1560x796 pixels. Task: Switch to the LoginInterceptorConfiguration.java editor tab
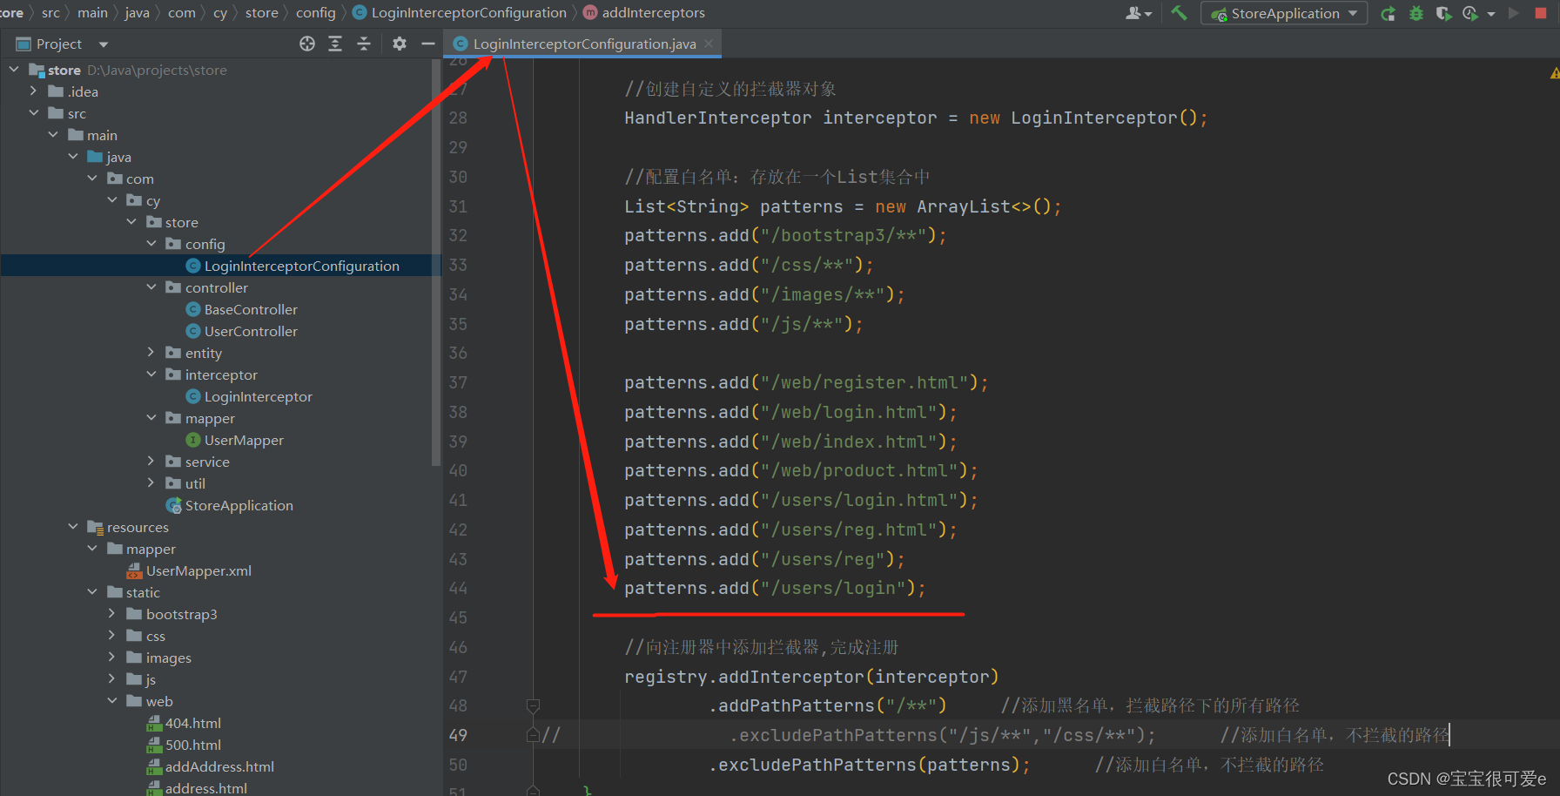pos(584,44)
